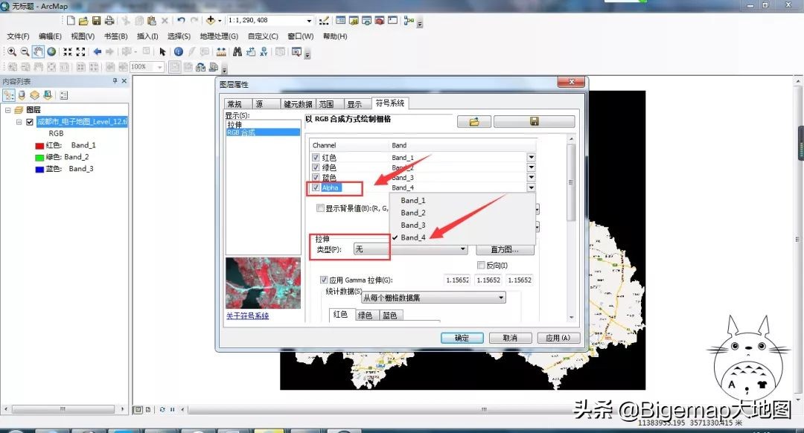Select Band_2 from the open band list
Viewport: 804px width, 433px height.
point(412,212)
